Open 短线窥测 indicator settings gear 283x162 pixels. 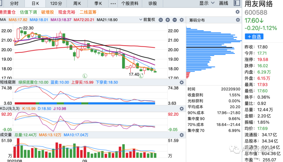pos(182,82)
